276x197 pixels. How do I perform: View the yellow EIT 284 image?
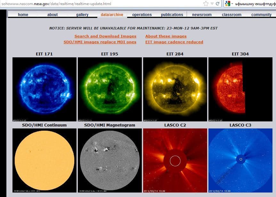[x=175, y=89]
